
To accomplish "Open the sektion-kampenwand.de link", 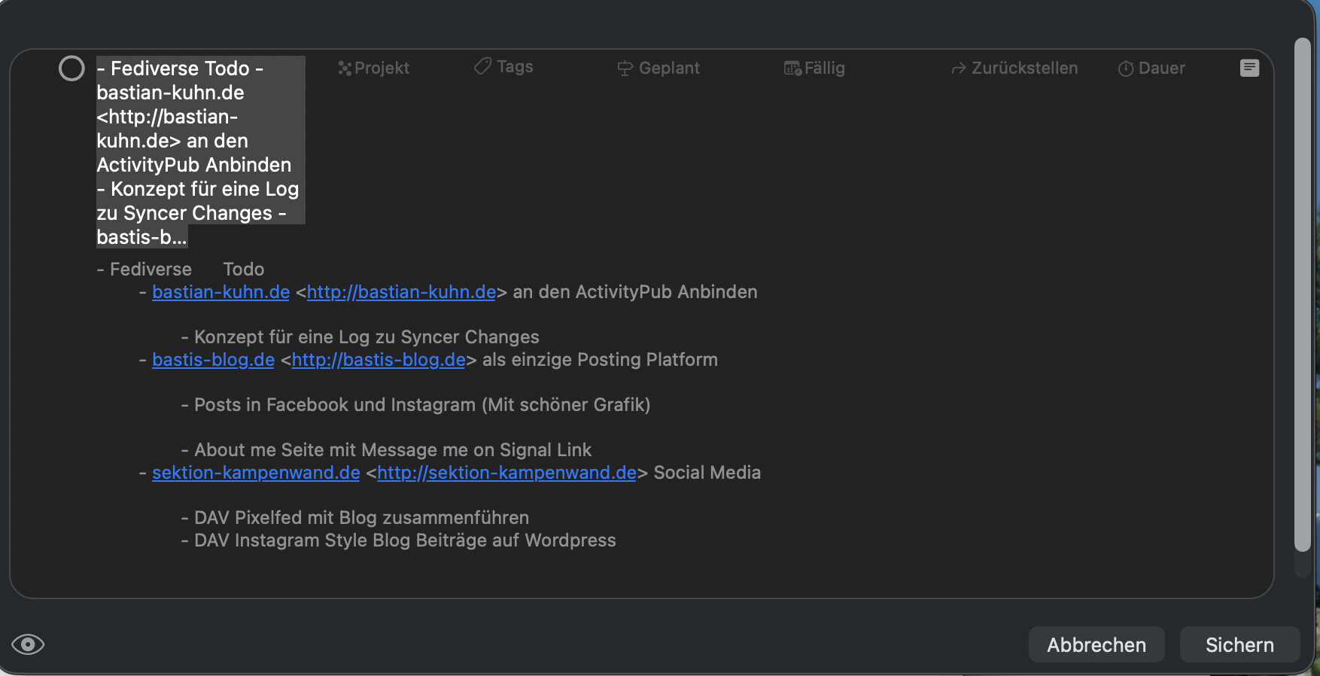I will click(256, 473).
